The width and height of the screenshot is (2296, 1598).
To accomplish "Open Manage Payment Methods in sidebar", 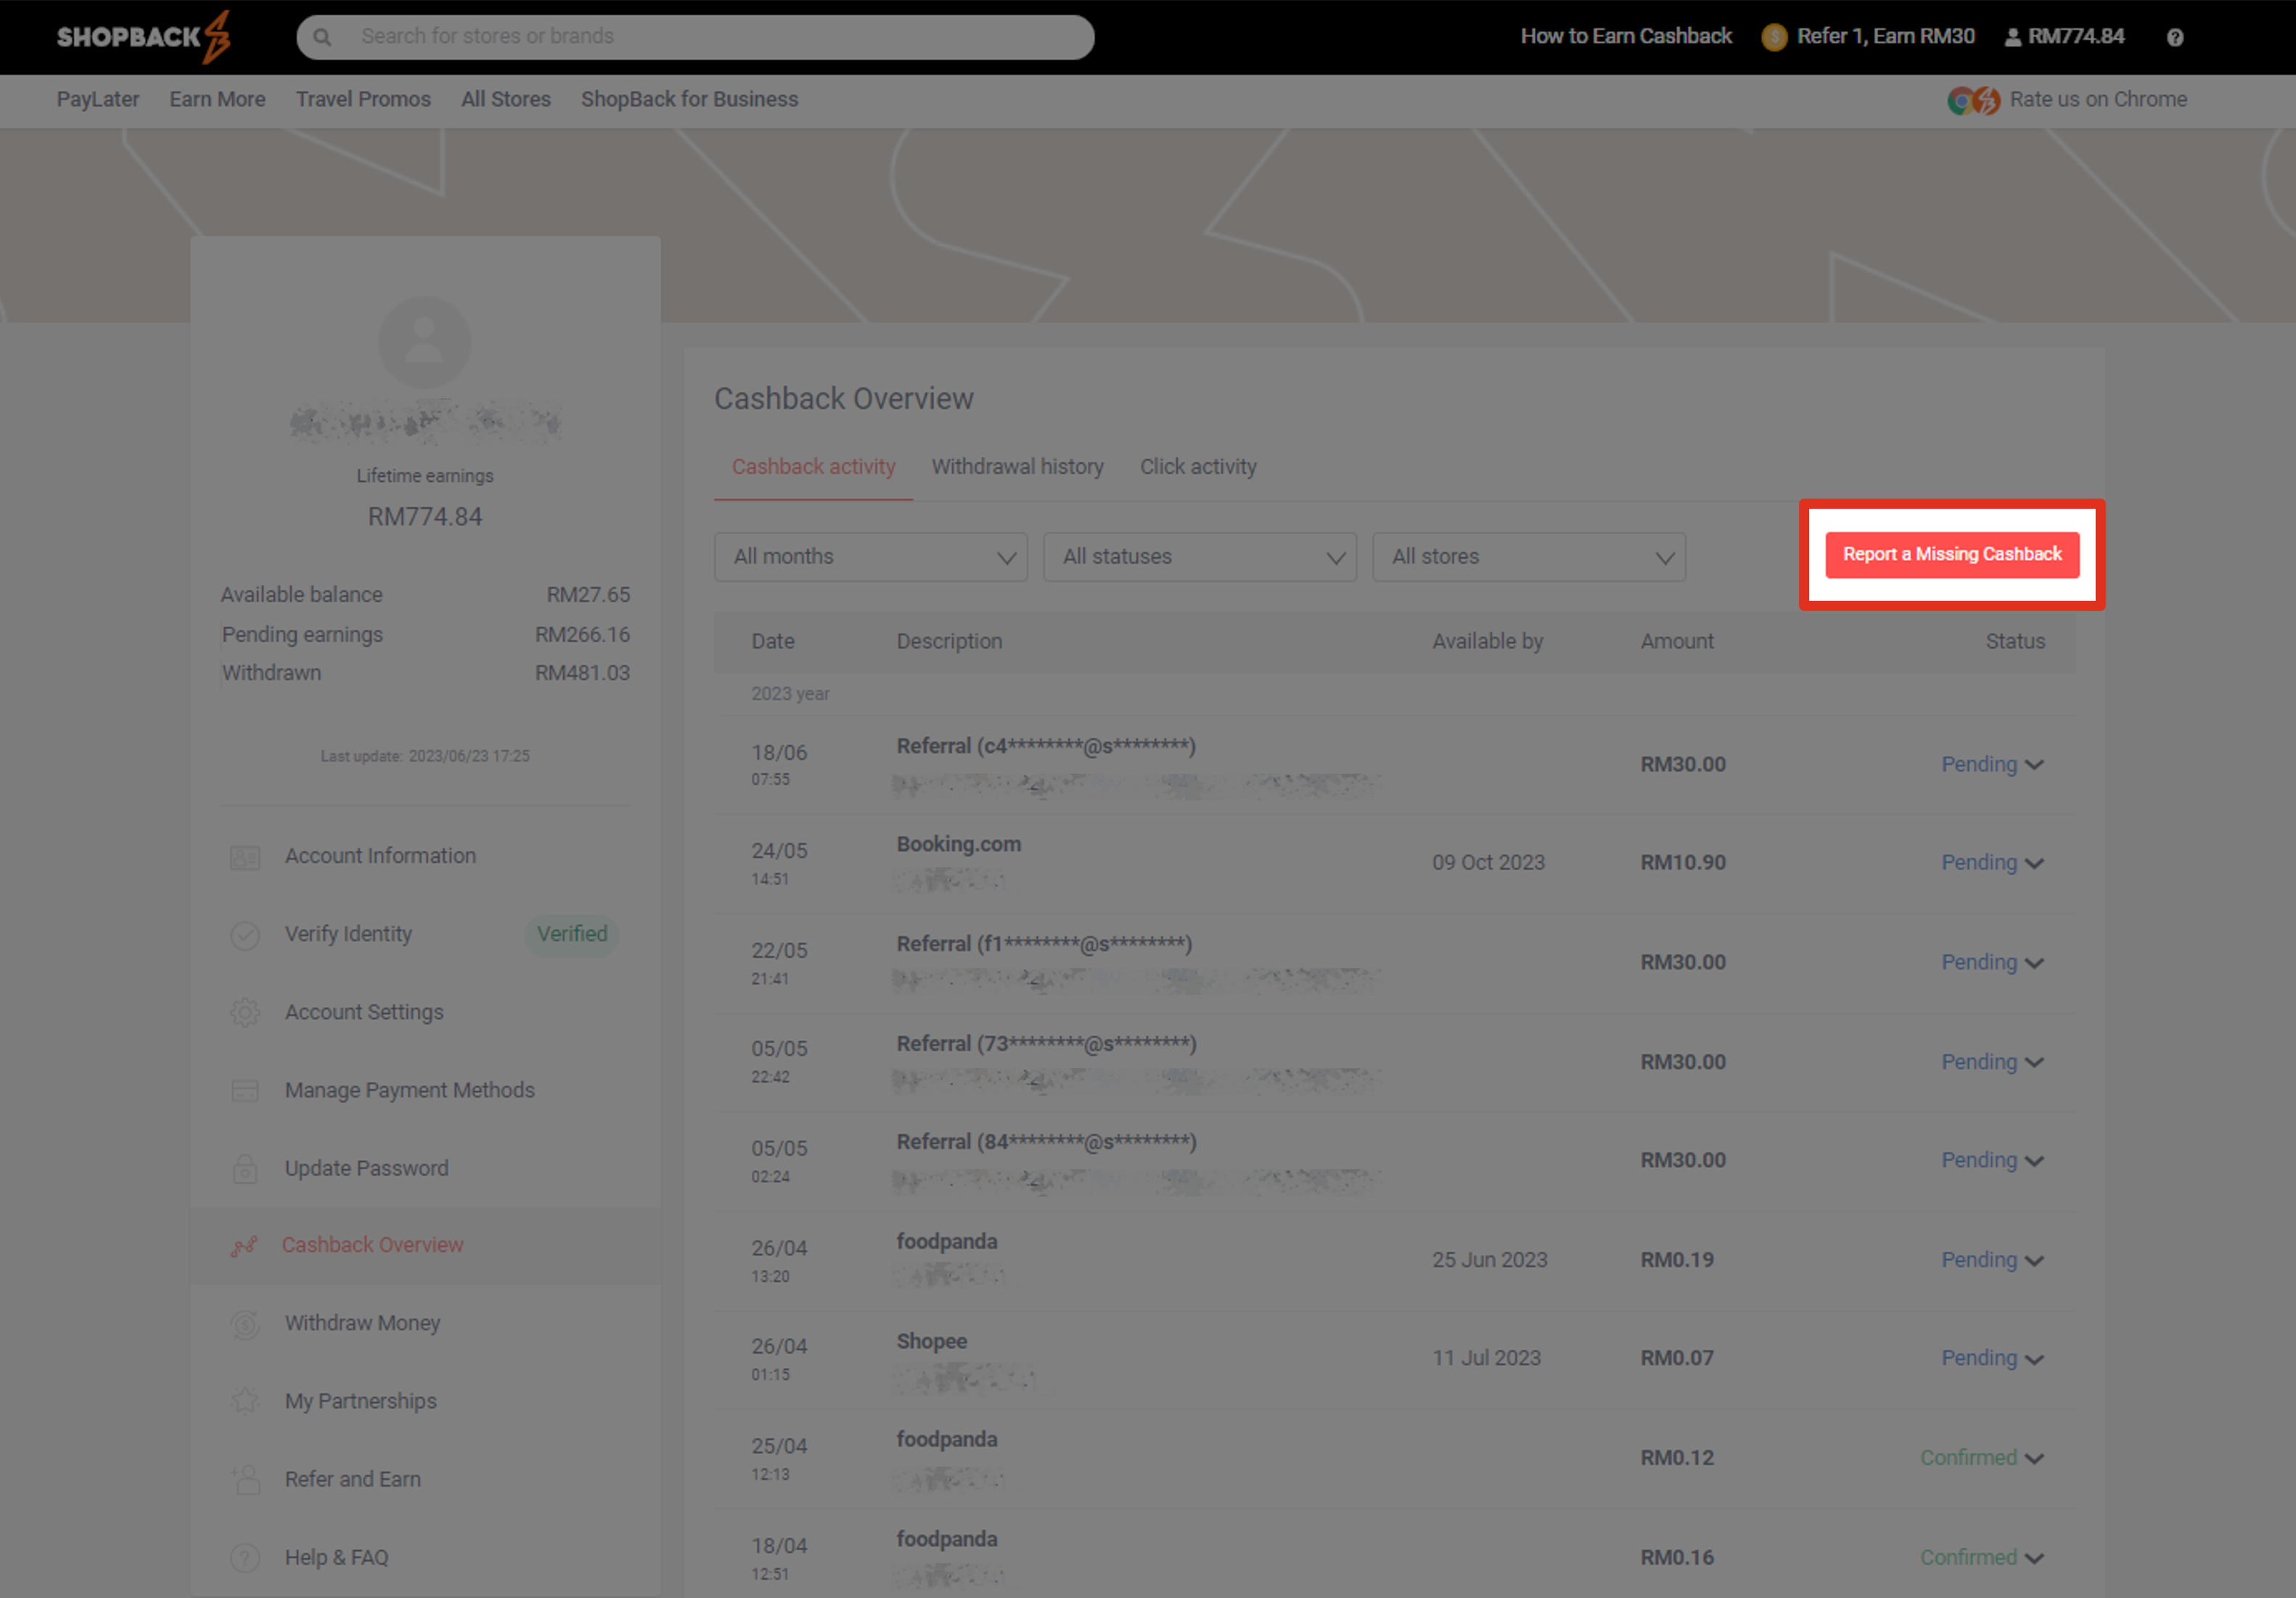I will click(410, 1090).
